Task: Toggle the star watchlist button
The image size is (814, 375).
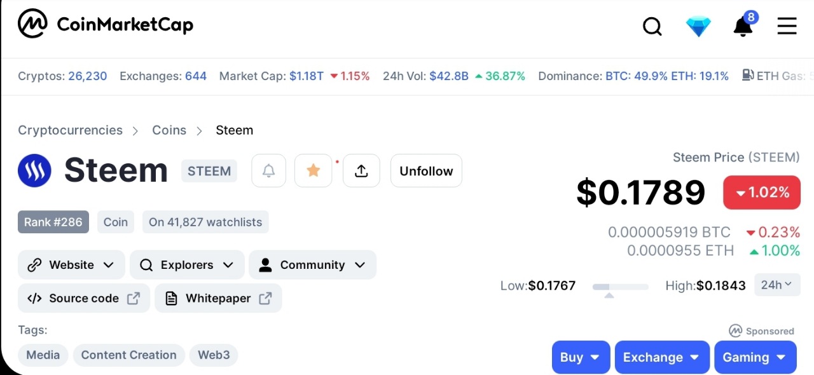Action: pos(313,171)
